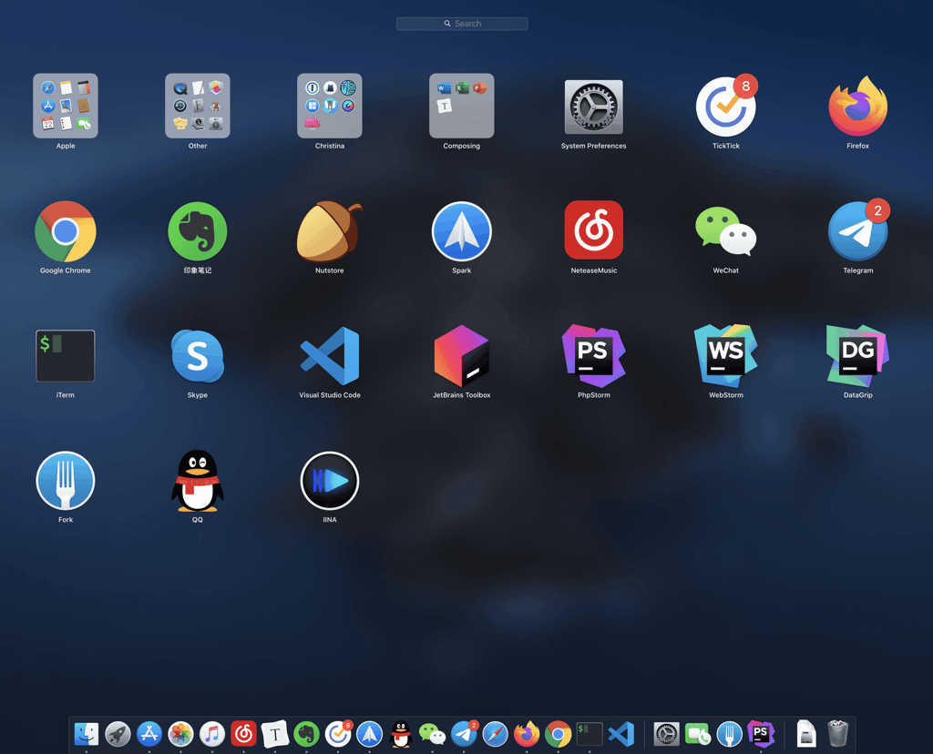Open Firefox in the Dock
The height and width of the screenshot is (754, 933).
click(527, 734)
